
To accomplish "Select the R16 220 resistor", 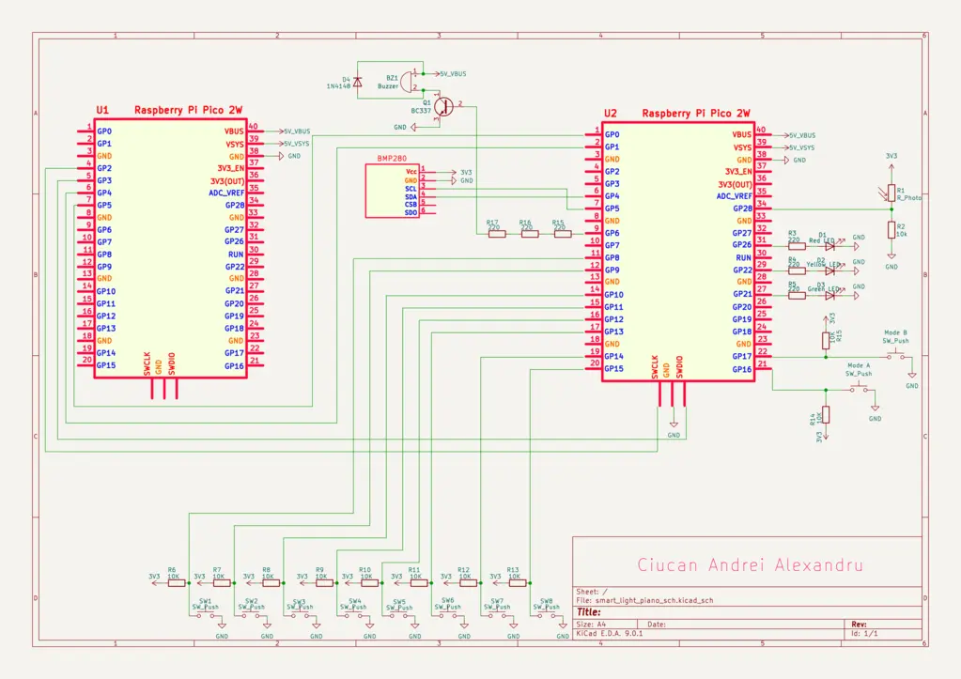I will 530,234.
